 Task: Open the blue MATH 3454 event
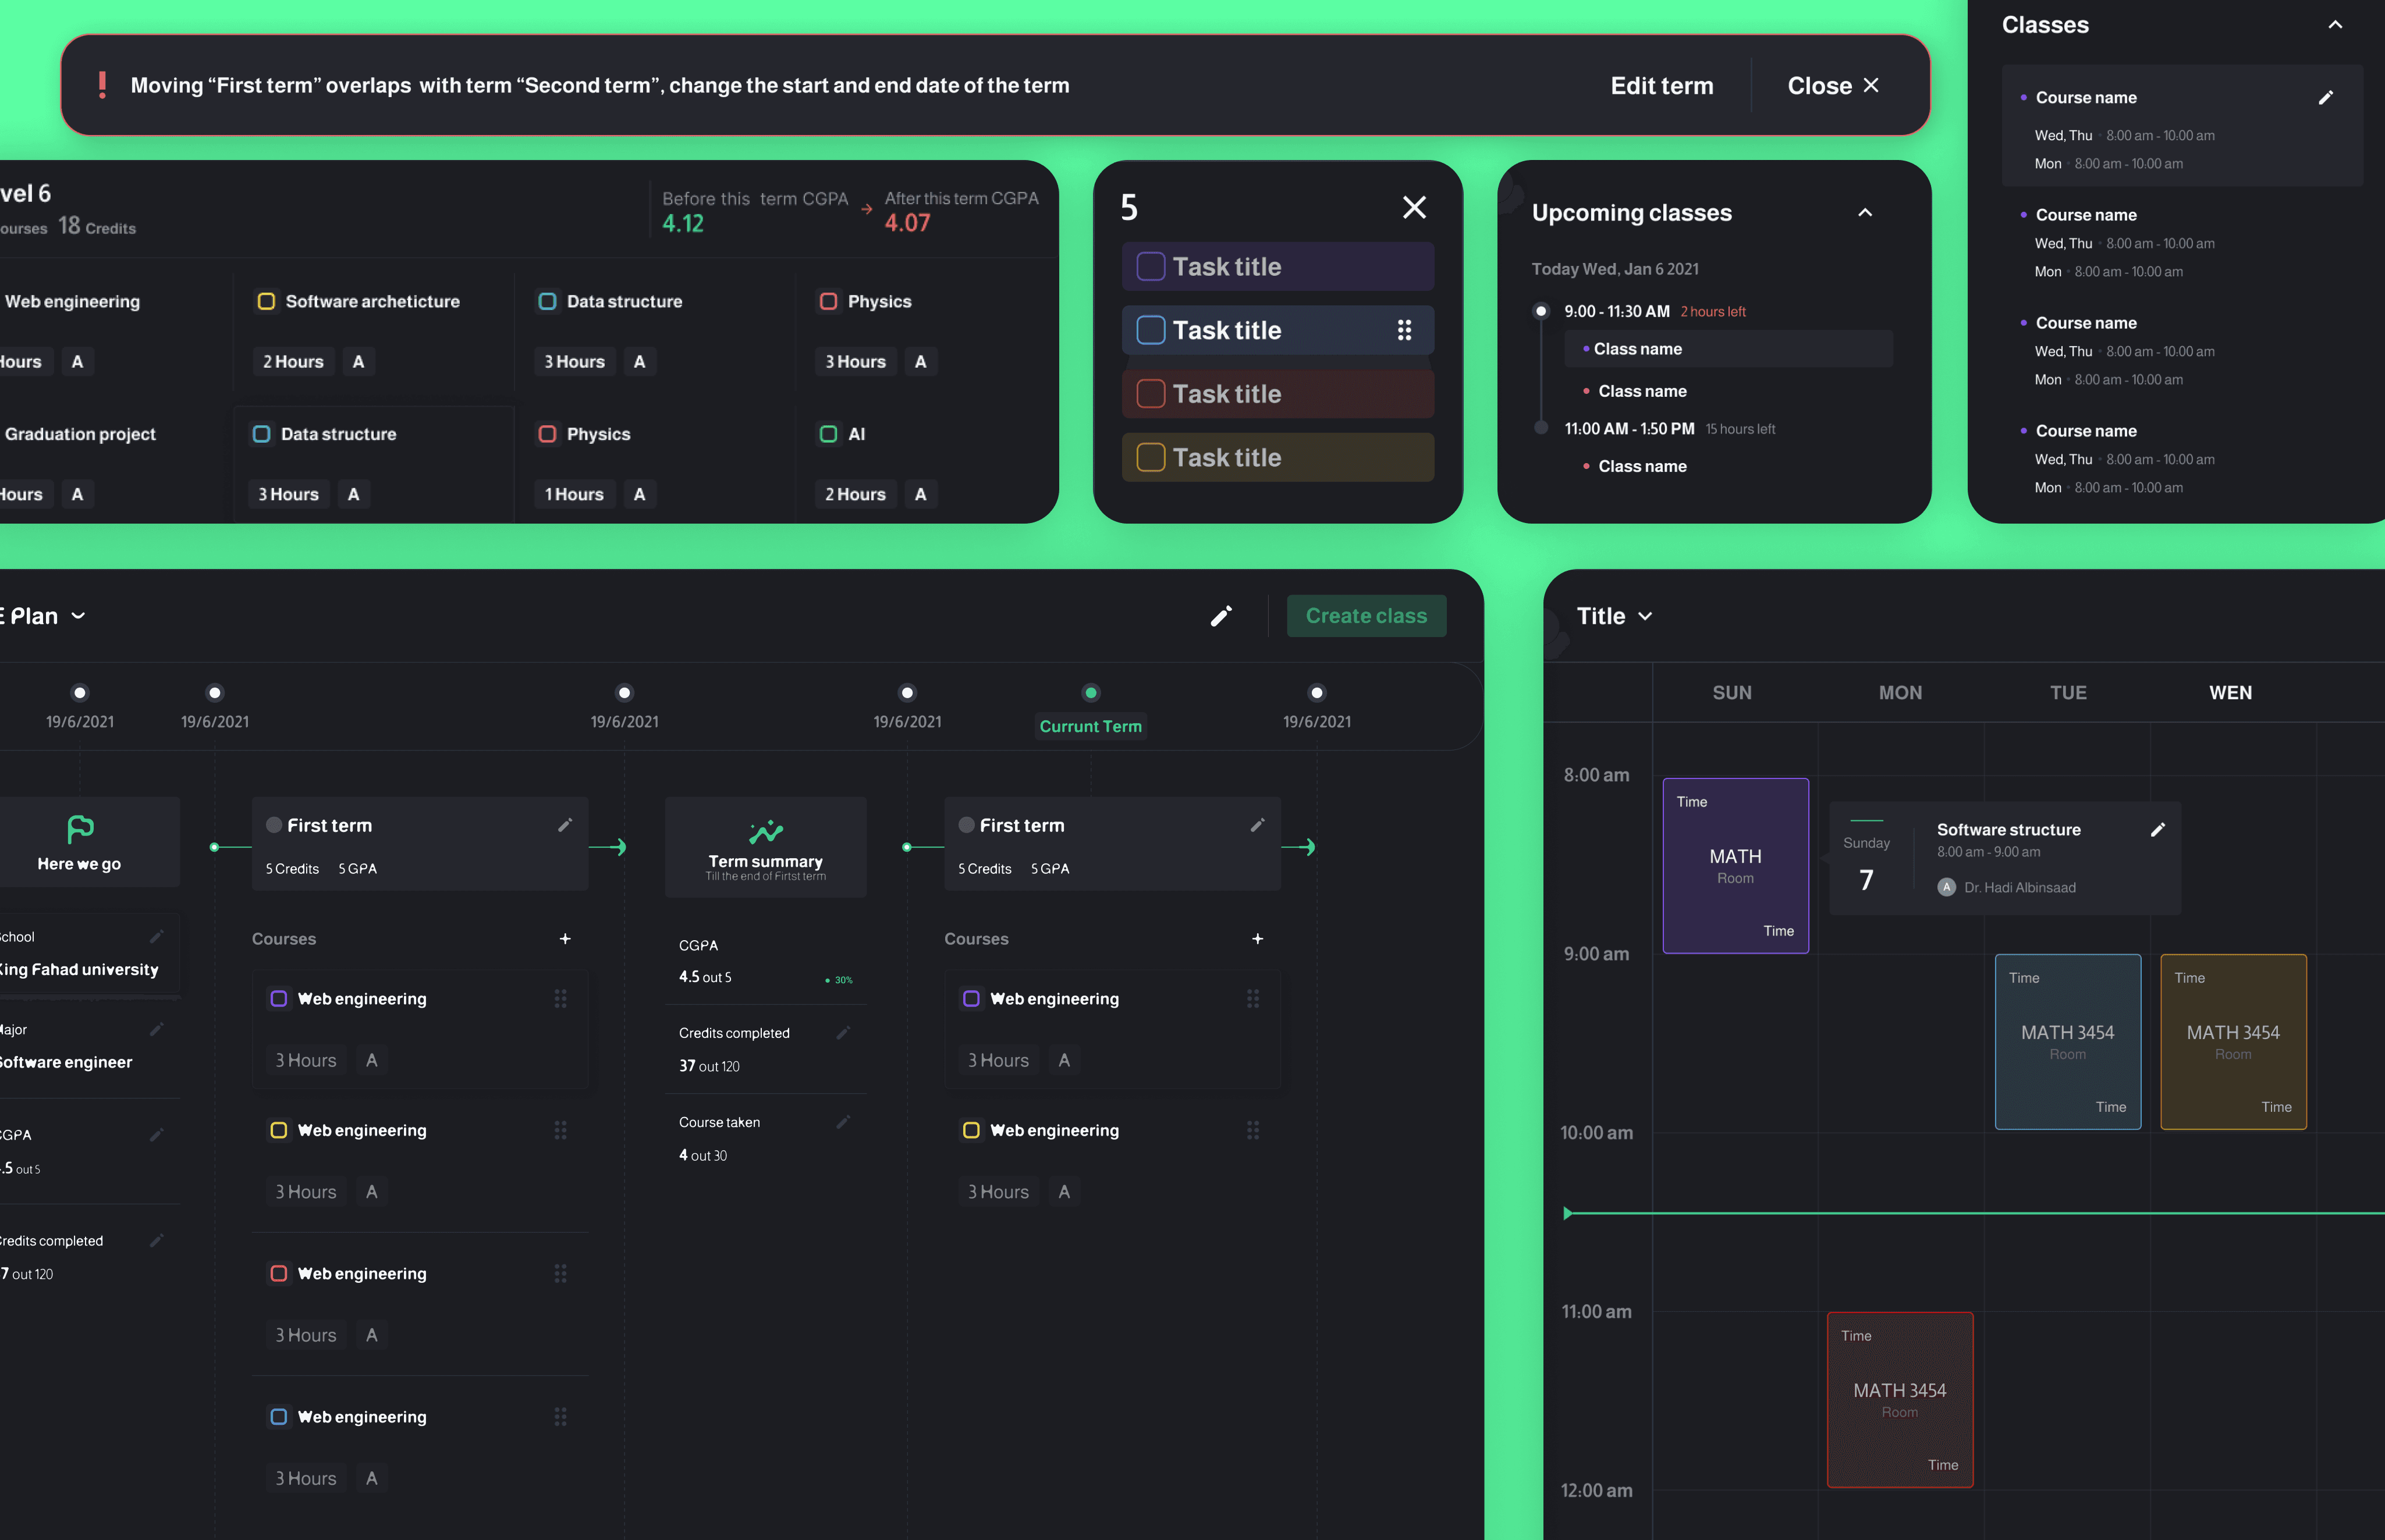tap(2068, 1042)
